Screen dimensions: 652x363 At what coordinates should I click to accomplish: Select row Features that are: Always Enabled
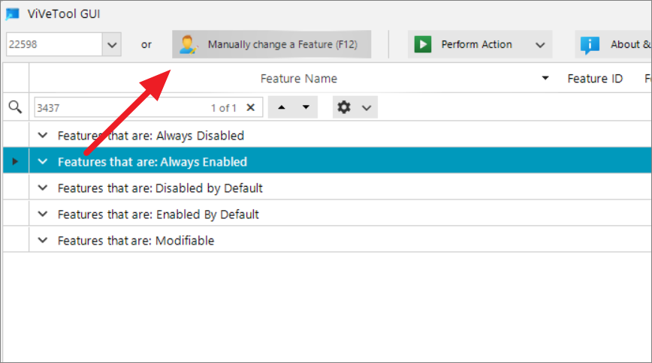tap(328, 160)
